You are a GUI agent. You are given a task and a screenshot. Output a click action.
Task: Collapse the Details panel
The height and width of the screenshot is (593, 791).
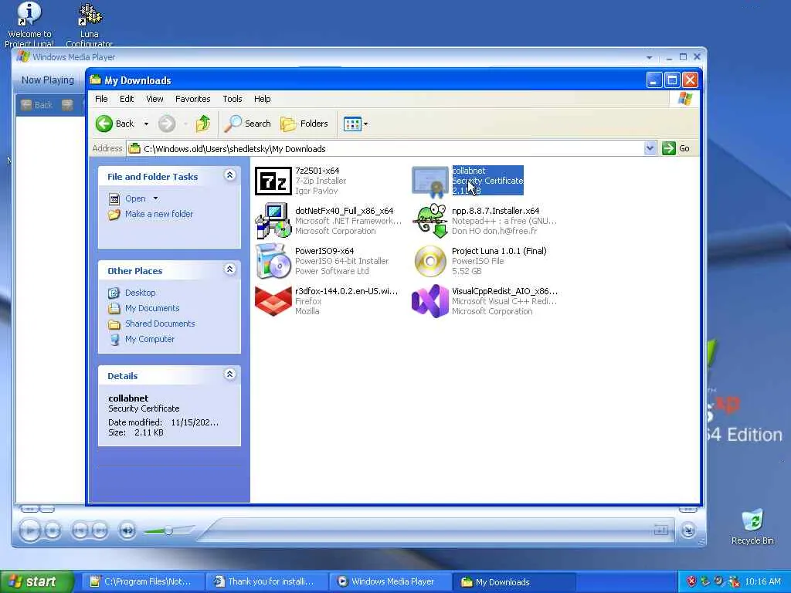pos(229,374)
